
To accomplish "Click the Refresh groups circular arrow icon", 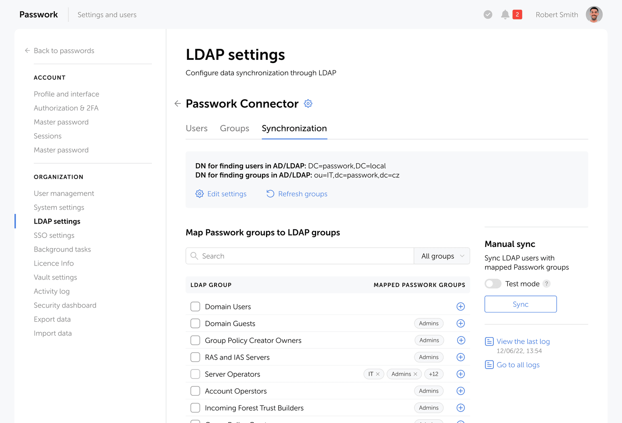I will (270, 194).
